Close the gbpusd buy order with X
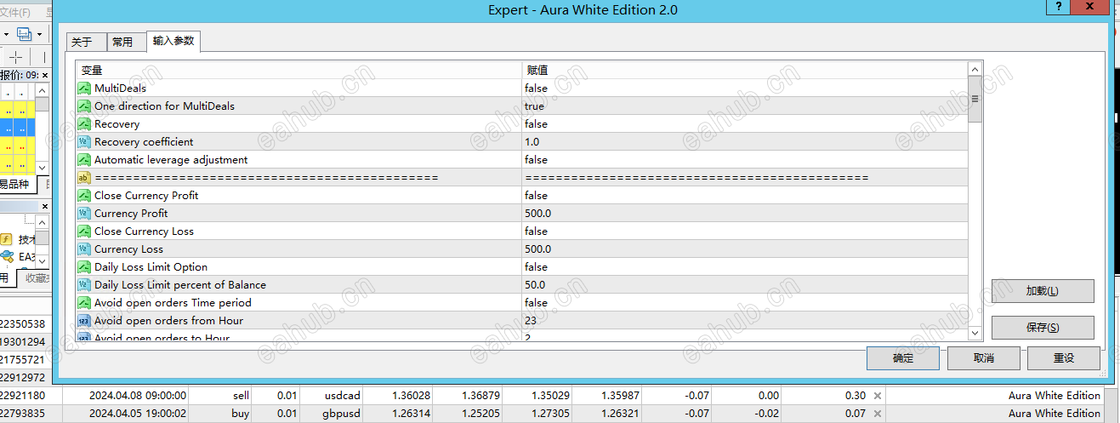 [x=878, y=414]
